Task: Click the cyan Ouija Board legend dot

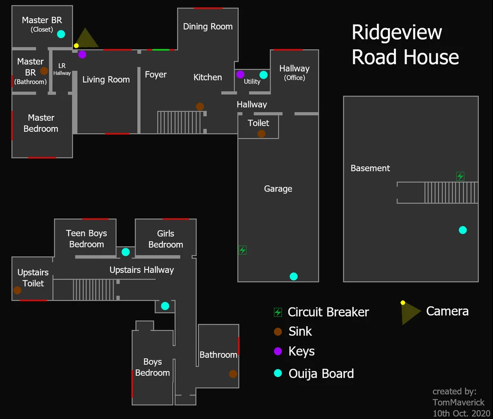Action: 278,373
